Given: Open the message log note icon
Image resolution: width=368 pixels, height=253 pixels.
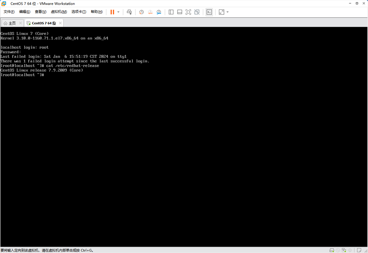Looking at the screenshot, I should point(359,250).
